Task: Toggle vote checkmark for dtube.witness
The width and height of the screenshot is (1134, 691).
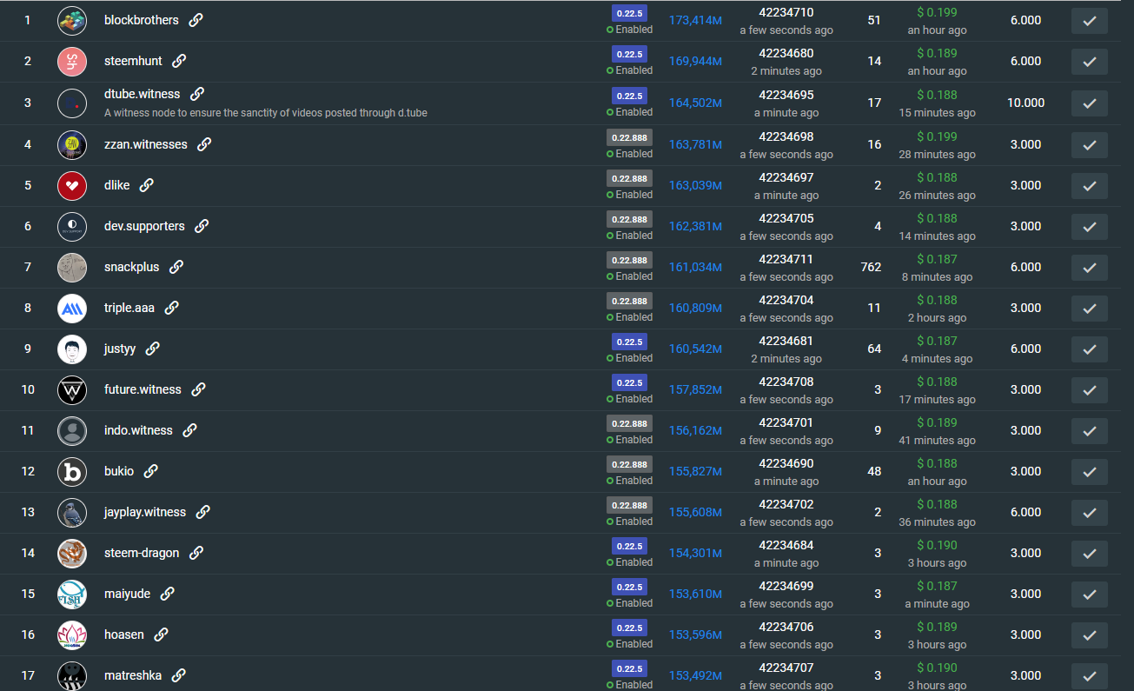Action: [1090, 103]
